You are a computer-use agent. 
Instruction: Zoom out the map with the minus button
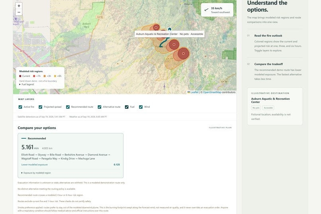pyautogui.click(x=19, y=12)
